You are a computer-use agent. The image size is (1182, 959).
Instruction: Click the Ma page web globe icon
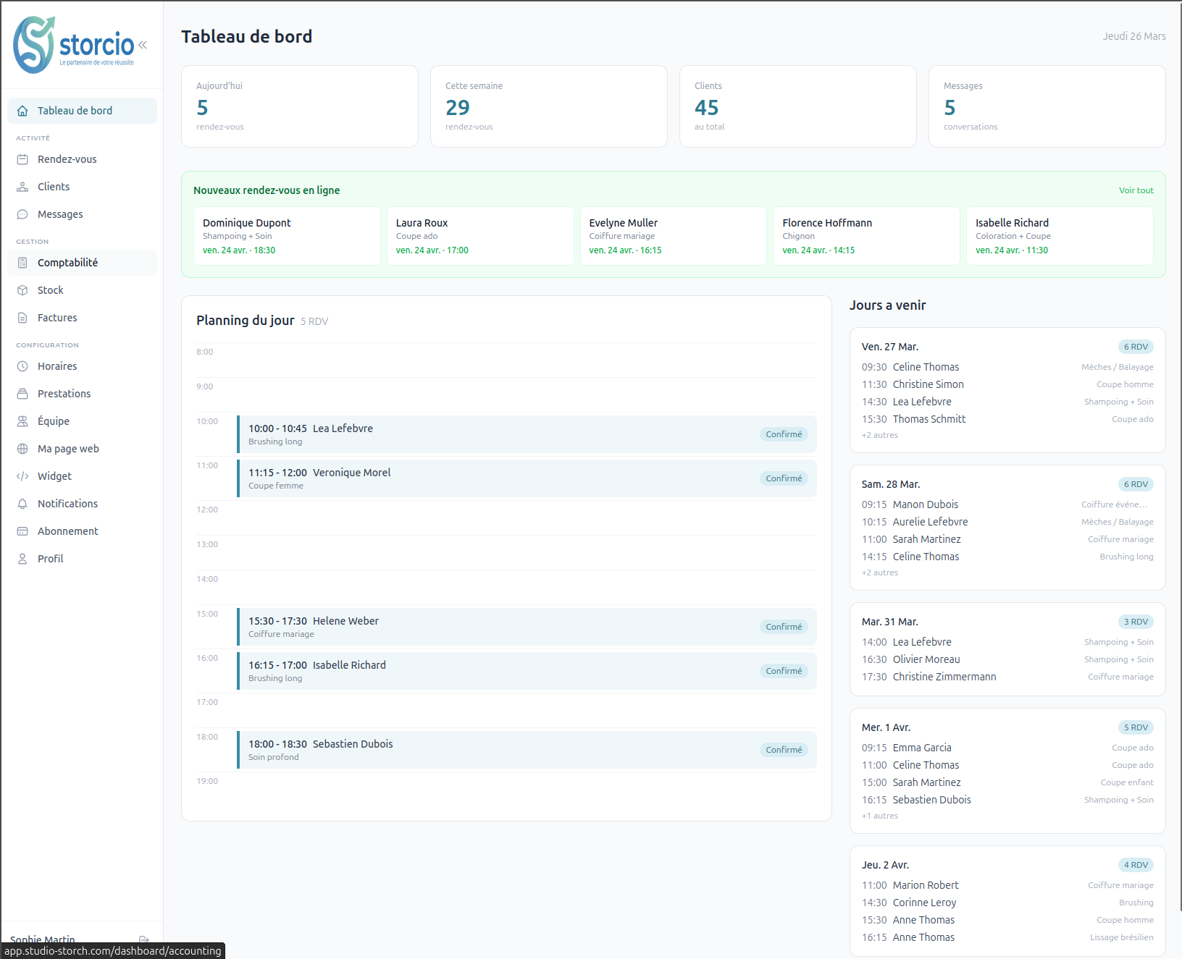[22, 449]
